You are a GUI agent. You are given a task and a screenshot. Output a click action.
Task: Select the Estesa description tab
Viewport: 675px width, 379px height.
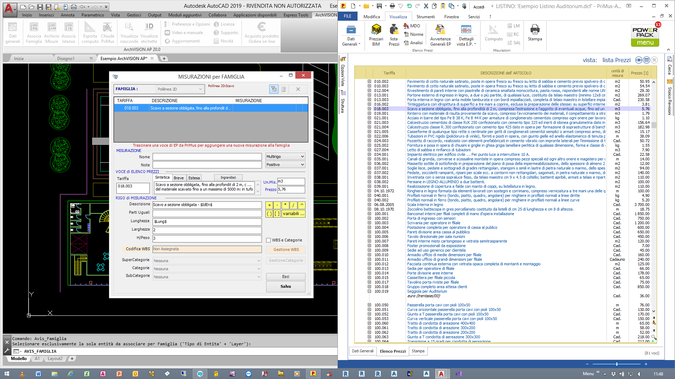[194, 178]
